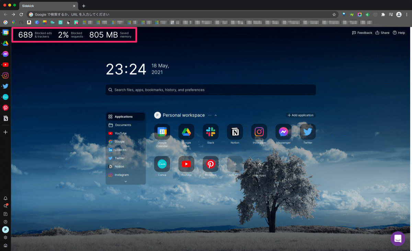Open Google Calendar in the left sidebar
Image resolution: width=412 pixels, height=251 pixels.
pyautogui.click(x=5, y=33)
